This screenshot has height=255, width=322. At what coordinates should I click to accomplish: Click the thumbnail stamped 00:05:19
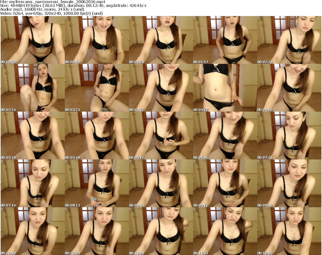click(33, 136)
